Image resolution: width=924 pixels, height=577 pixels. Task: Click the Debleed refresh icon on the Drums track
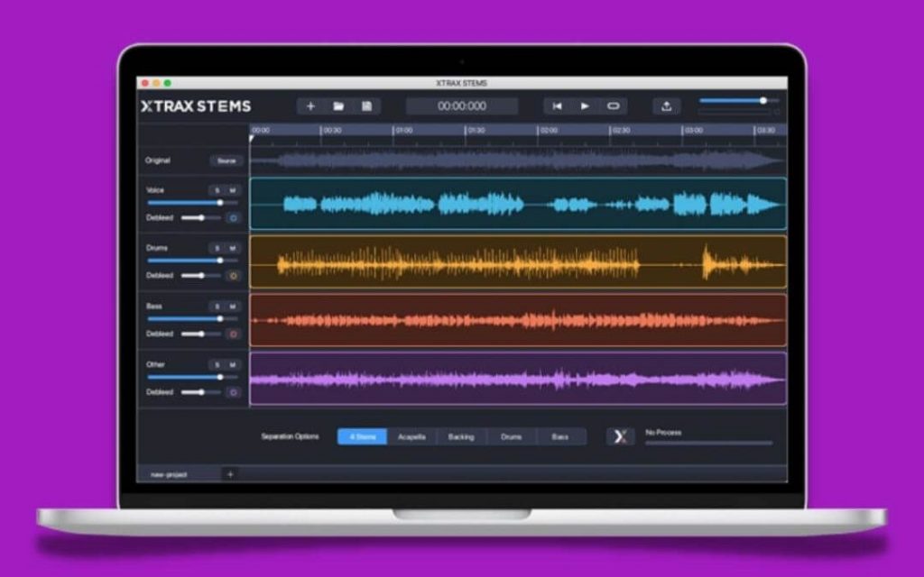click(x=234, y=275)
